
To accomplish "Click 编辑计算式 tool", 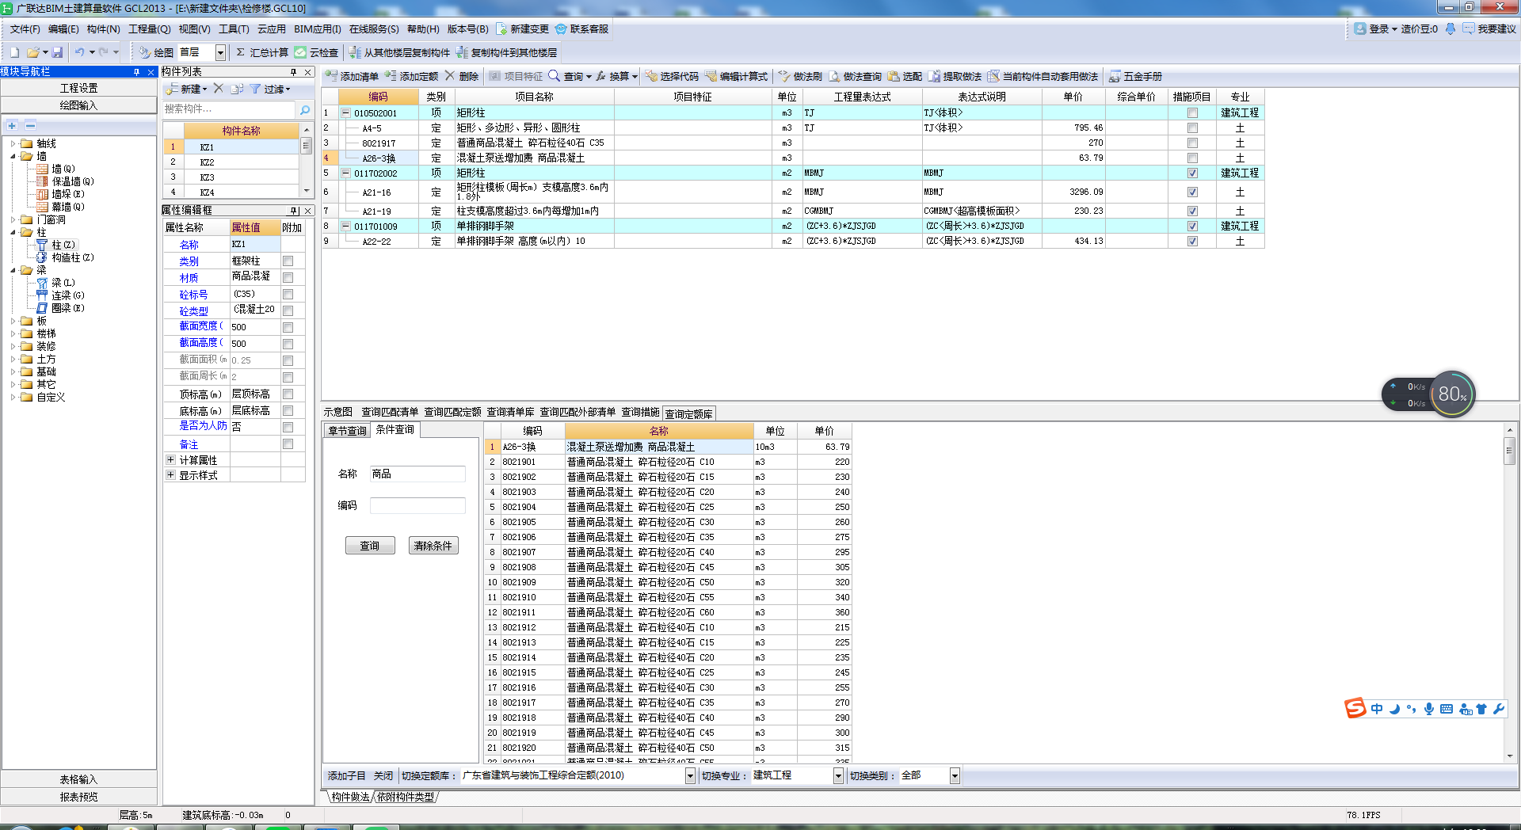I will pyautogui.click(x=737, y=76).
